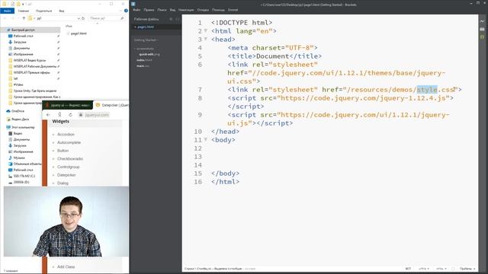Open the HTML language dropdown in status bar
Image resolution: width=488 pixels, height=274 pixels.
(x=441, y=269)
